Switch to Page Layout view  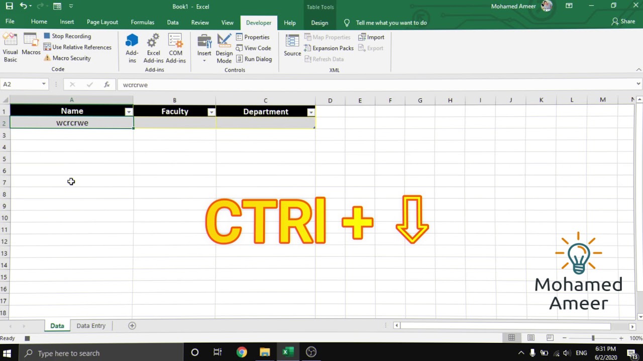coord(530,338)
